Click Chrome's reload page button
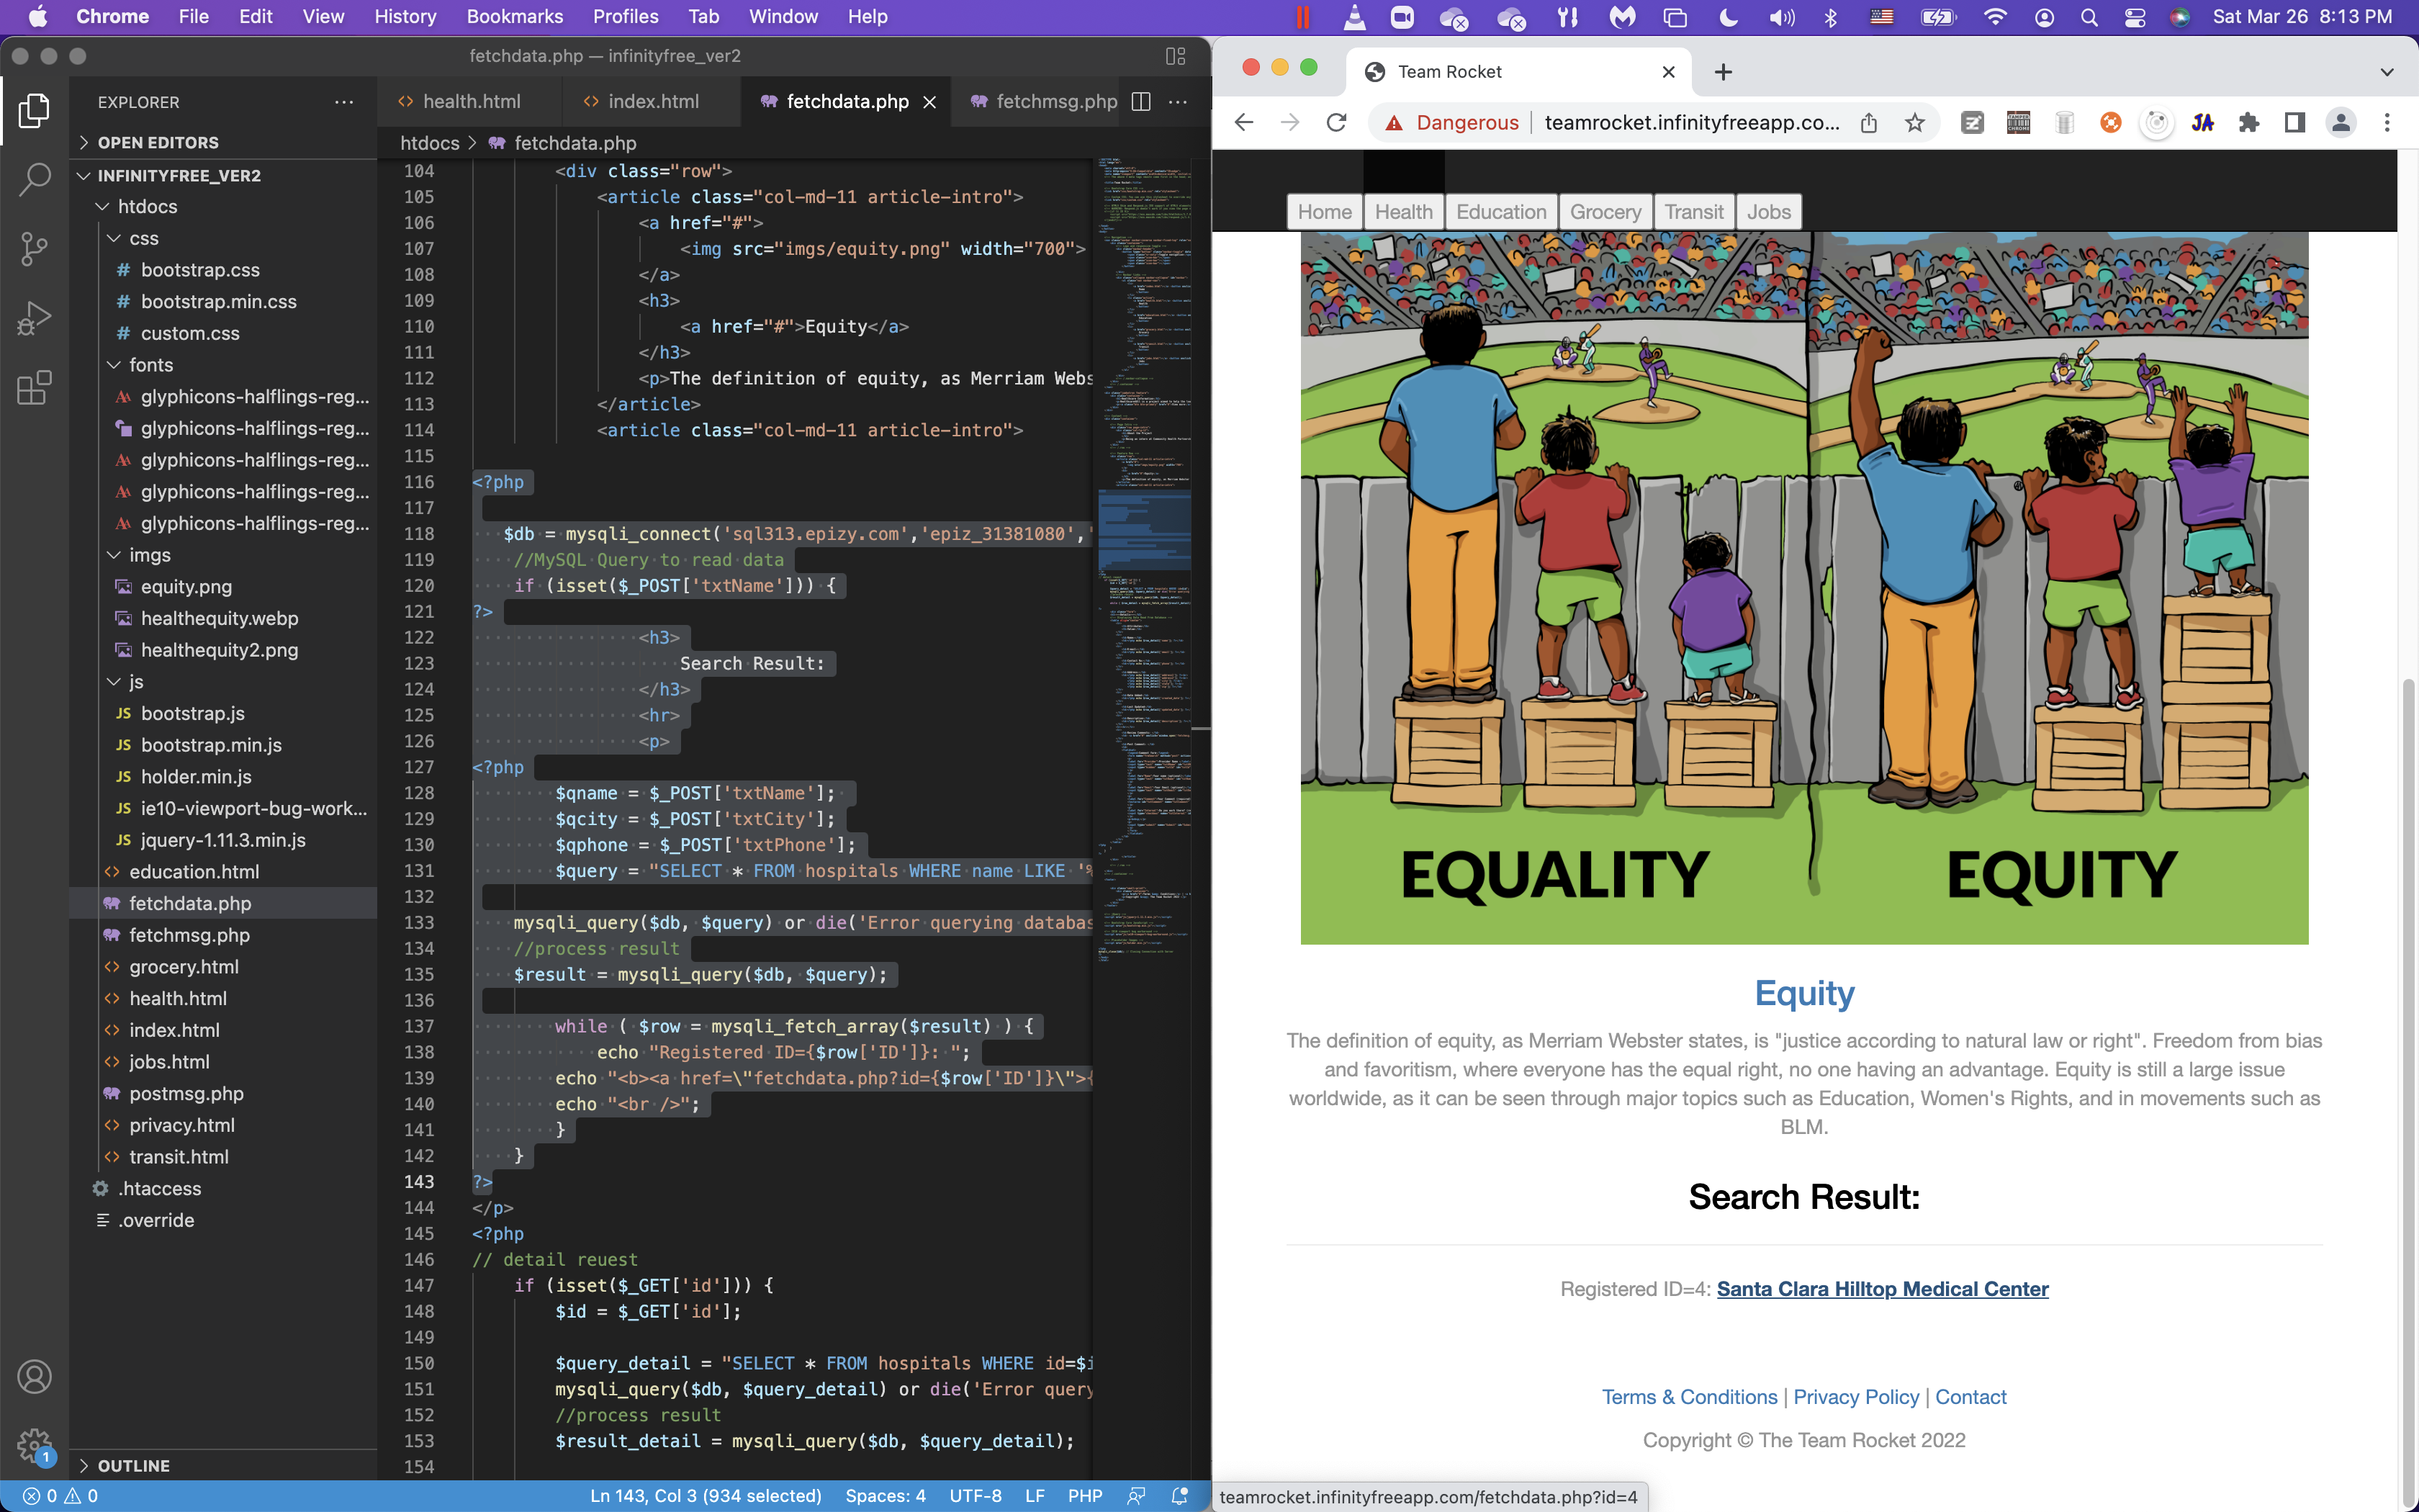2419x1512 pixels. (x=1336, y=123)
